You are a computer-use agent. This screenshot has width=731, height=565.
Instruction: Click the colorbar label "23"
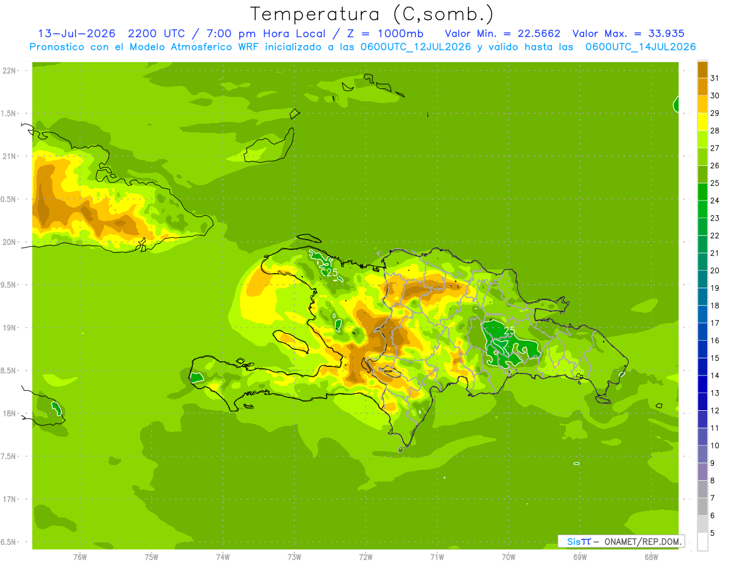pos(715,218)
